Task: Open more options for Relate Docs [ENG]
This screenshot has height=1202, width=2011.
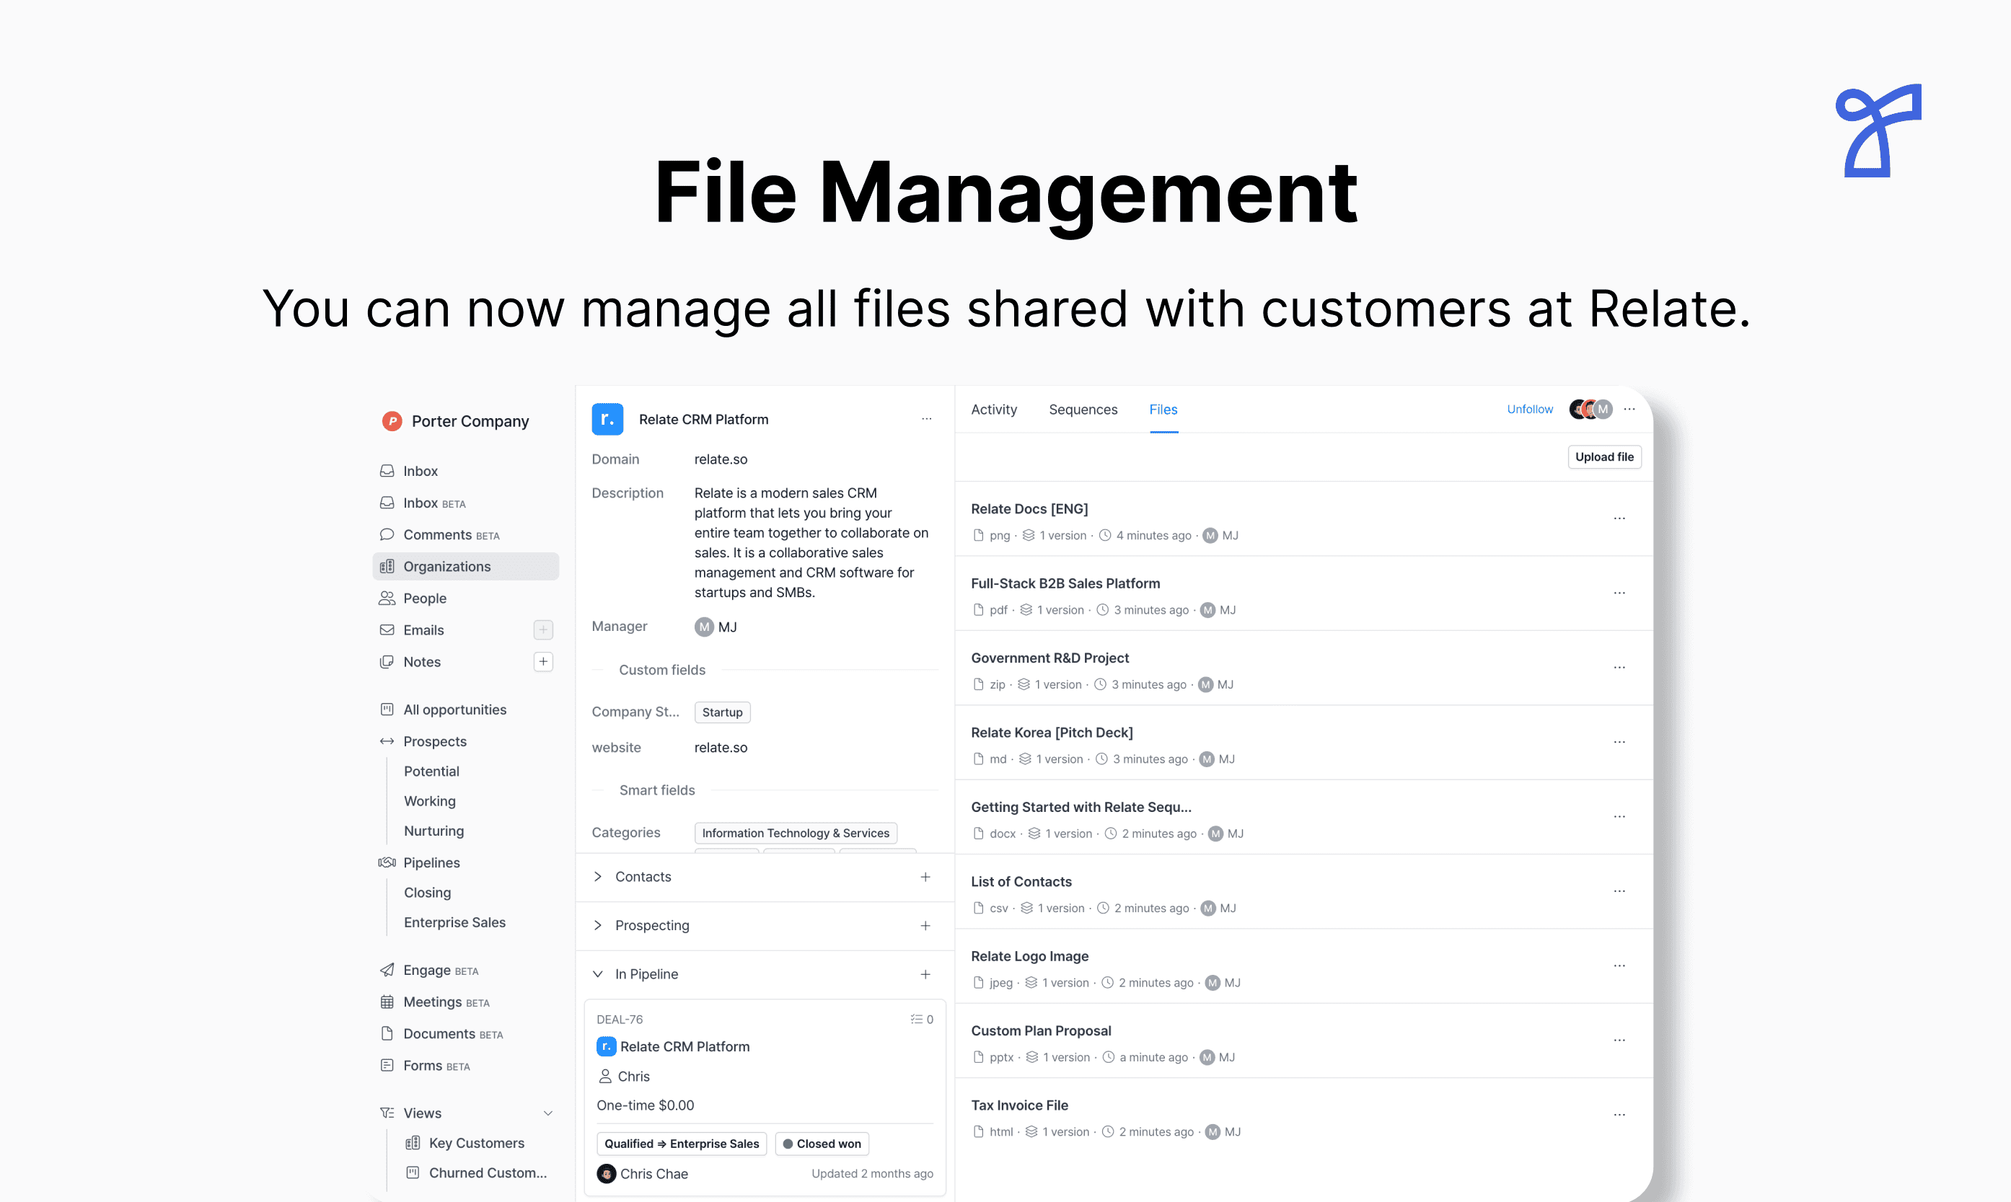Action: point(1619,518)
